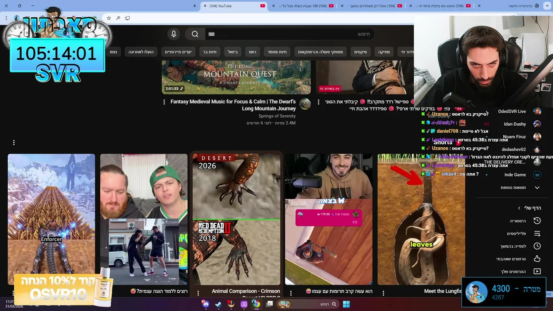The height and width of the screenshot is (311, 553).
Task: Click the magnifier search button beside search box
Action: 195,34
